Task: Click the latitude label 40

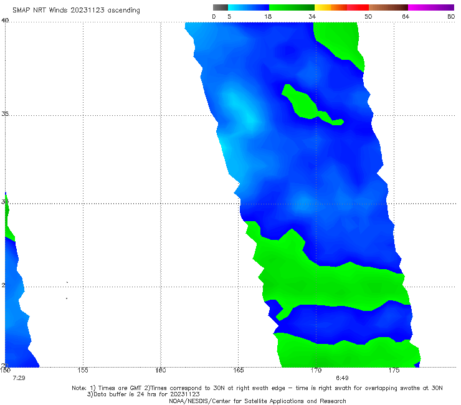Action: pos(5,20)
